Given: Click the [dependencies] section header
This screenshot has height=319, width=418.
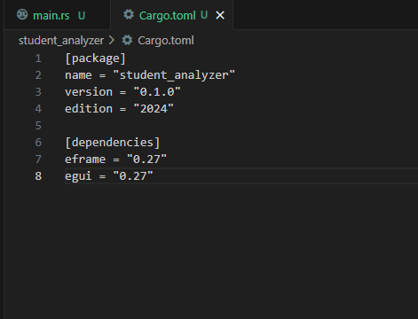Looking at the screenshot, I should [113, 143].
